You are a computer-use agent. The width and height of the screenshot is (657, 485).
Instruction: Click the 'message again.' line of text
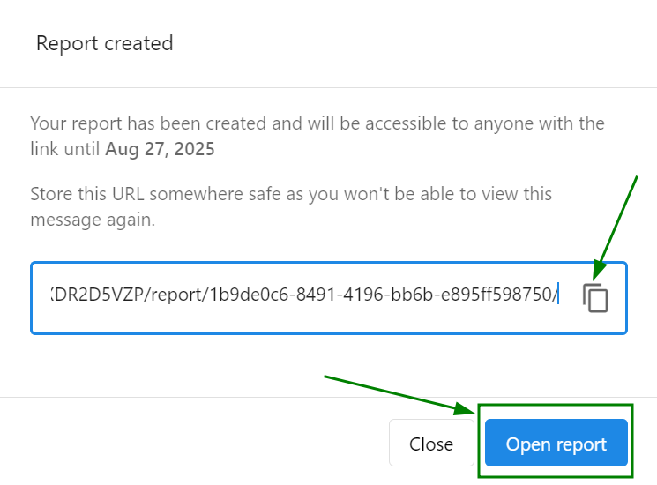point(93,220)
